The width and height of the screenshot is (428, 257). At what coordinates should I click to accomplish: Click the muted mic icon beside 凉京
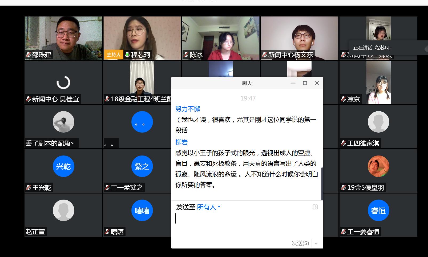343,99
